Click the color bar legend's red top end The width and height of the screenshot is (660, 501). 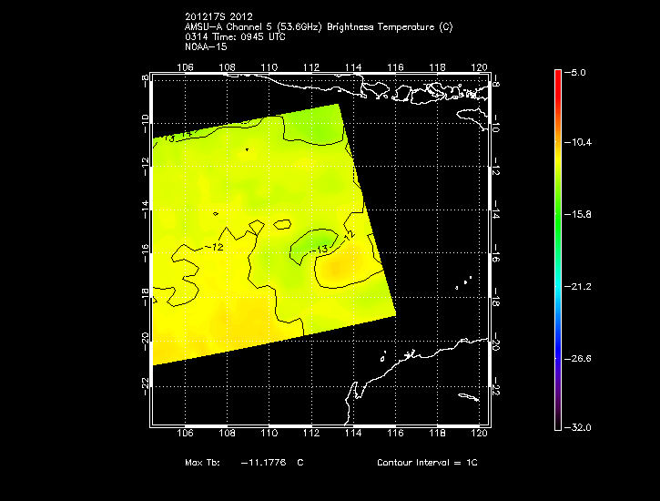pos(558,75)
